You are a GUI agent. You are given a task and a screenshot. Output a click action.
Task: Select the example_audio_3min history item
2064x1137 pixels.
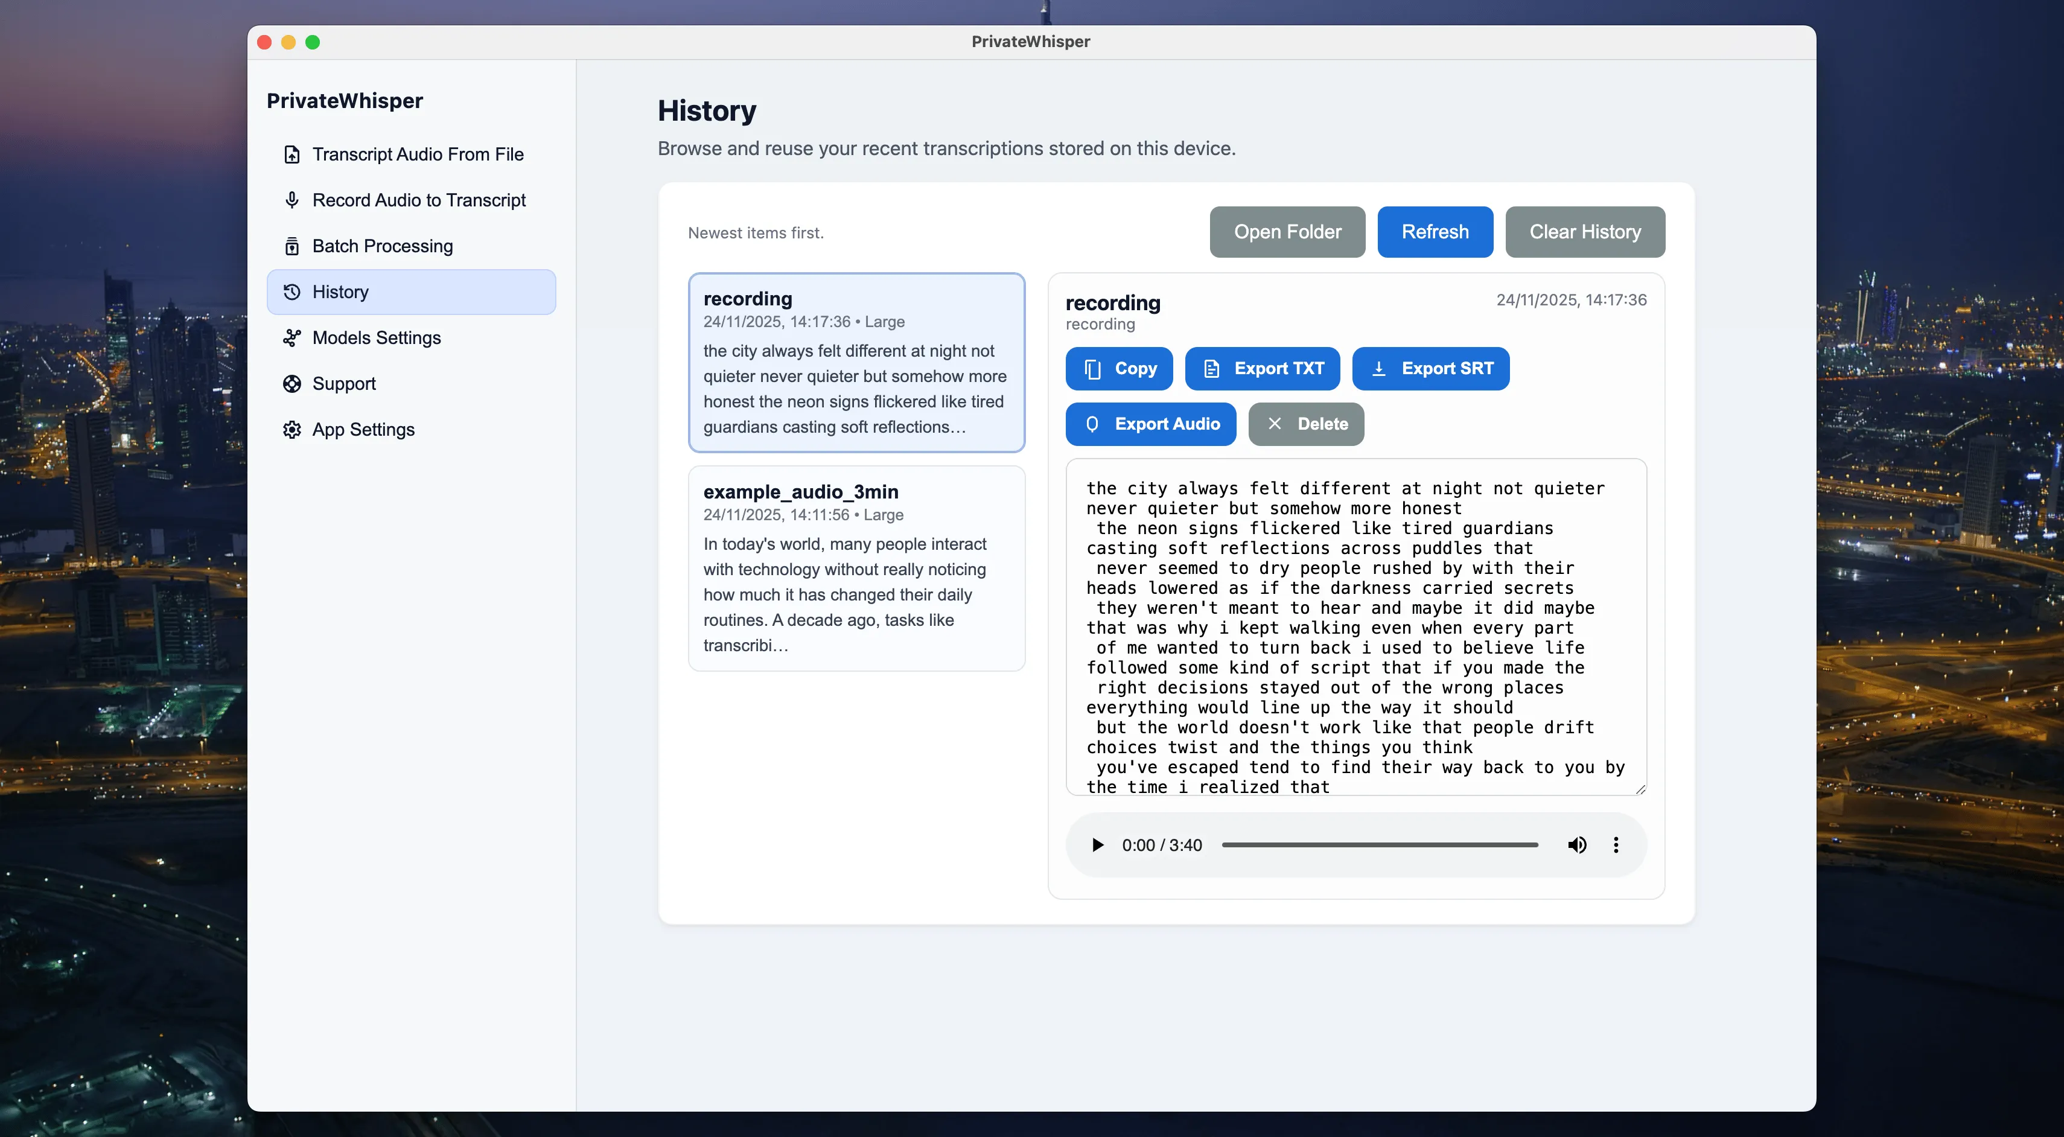tap(856, 567)
